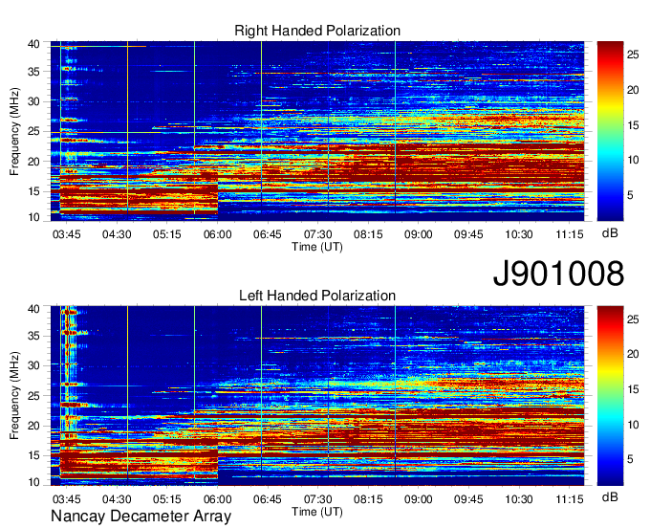
Task: Click the "Right Handed Polarization" plot title
Action: (x=317, y=31)
